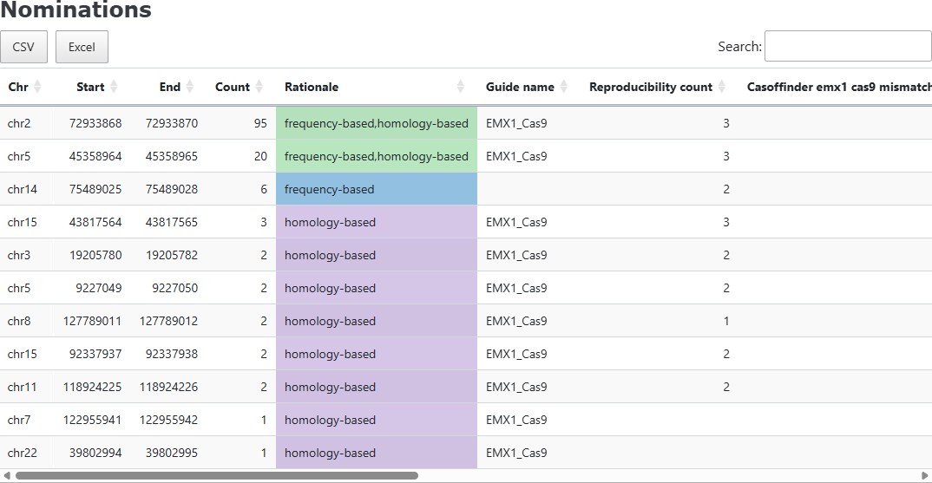Click the End column header label

(x=170, y=87)
